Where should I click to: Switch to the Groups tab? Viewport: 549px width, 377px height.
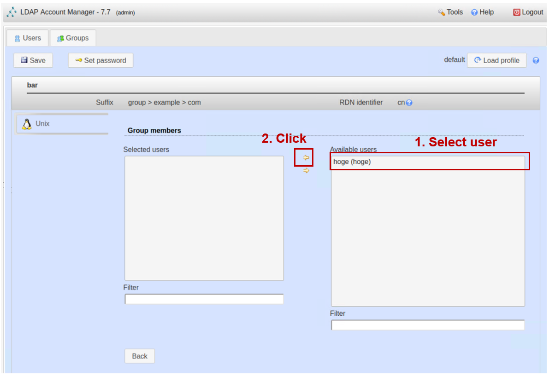point(73,38)
